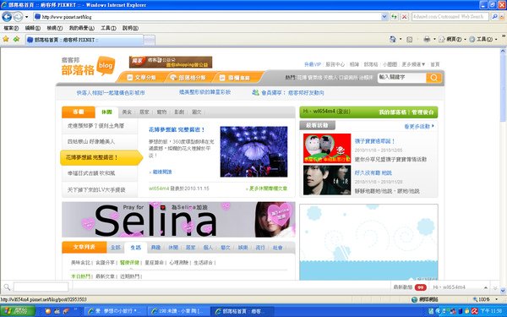Select the 休閒 column category tab
Screen dimensions: 507x317
pyautogui.click(x=106, y=112)
